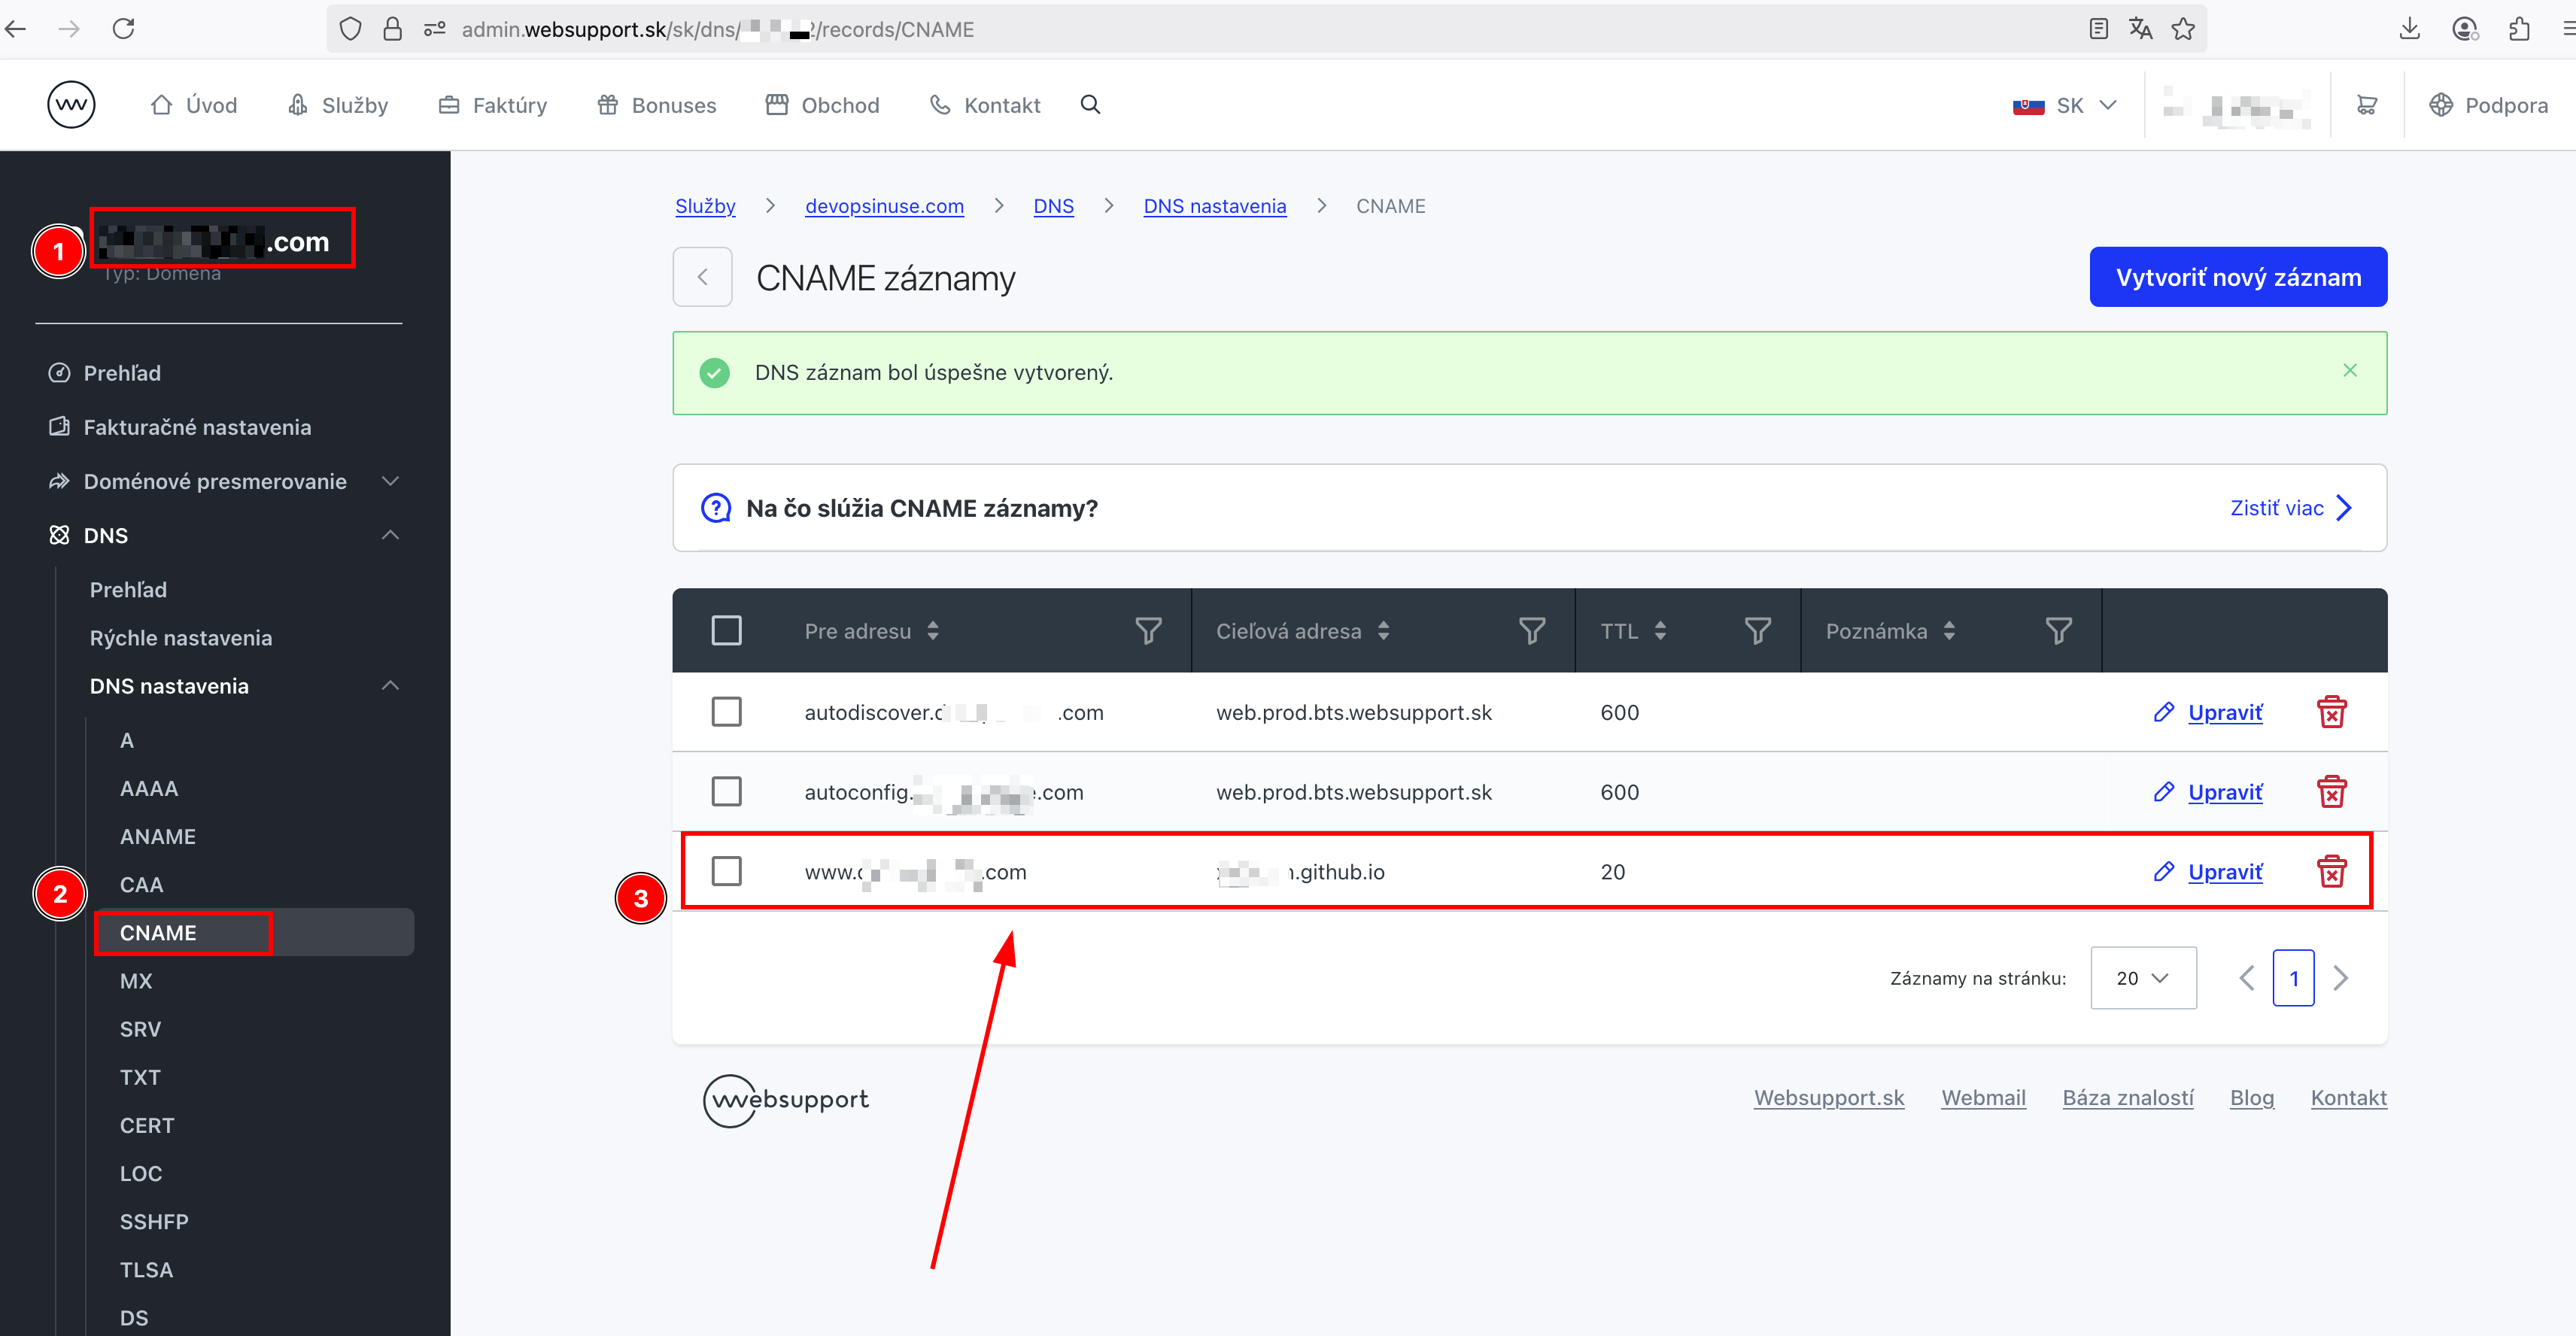The image size is (2576, 1336).
Task: Click Vytvoriť nový záznam button
Action: pyautogui.click(x=2237, y=277)
